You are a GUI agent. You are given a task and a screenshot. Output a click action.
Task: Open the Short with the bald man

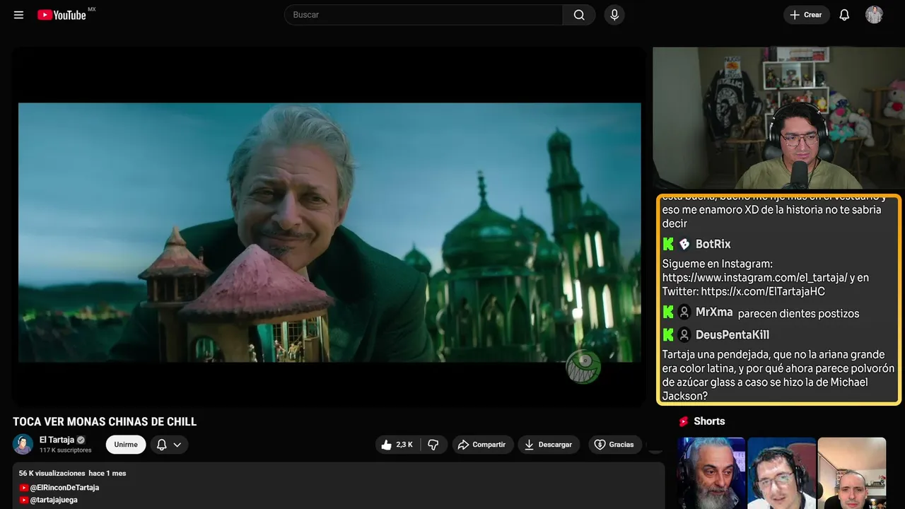[851, 473]
